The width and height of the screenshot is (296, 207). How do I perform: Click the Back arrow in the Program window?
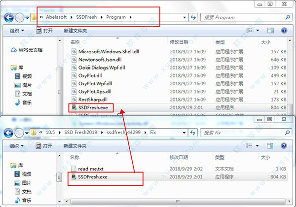click(x=9, y=17)
